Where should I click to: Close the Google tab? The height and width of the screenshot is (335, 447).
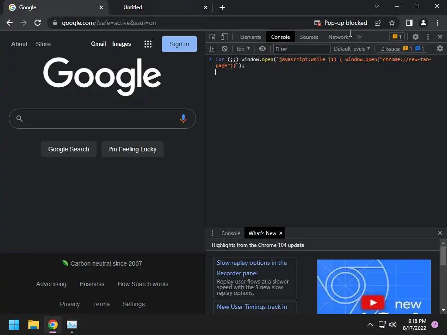pos(101,7)
